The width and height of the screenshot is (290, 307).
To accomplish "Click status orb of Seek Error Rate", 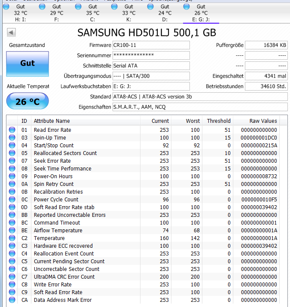I will click(x=12, y=161).
